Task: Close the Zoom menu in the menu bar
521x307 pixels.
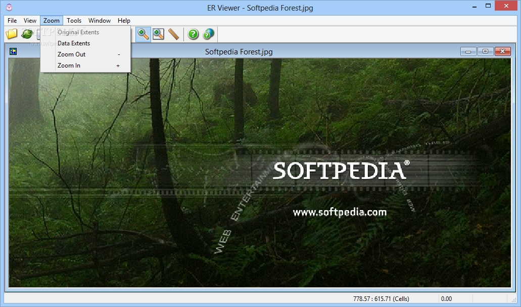Action: coord(52,21)
